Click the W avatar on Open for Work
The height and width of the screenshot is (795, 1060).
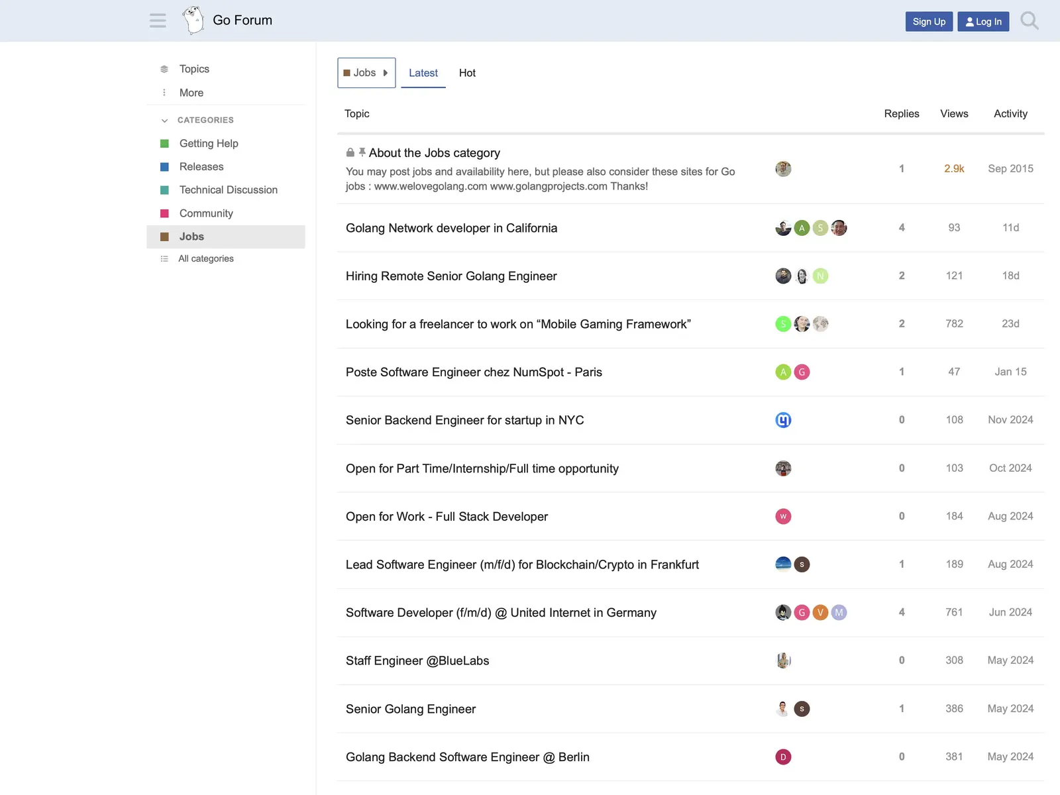pyautogui.click(x=783, y=516)
